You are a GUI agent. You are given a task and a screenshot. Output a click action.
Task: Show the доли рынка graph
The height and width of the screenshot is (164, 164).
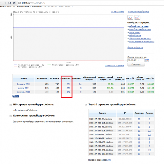(x=135, y=33)
